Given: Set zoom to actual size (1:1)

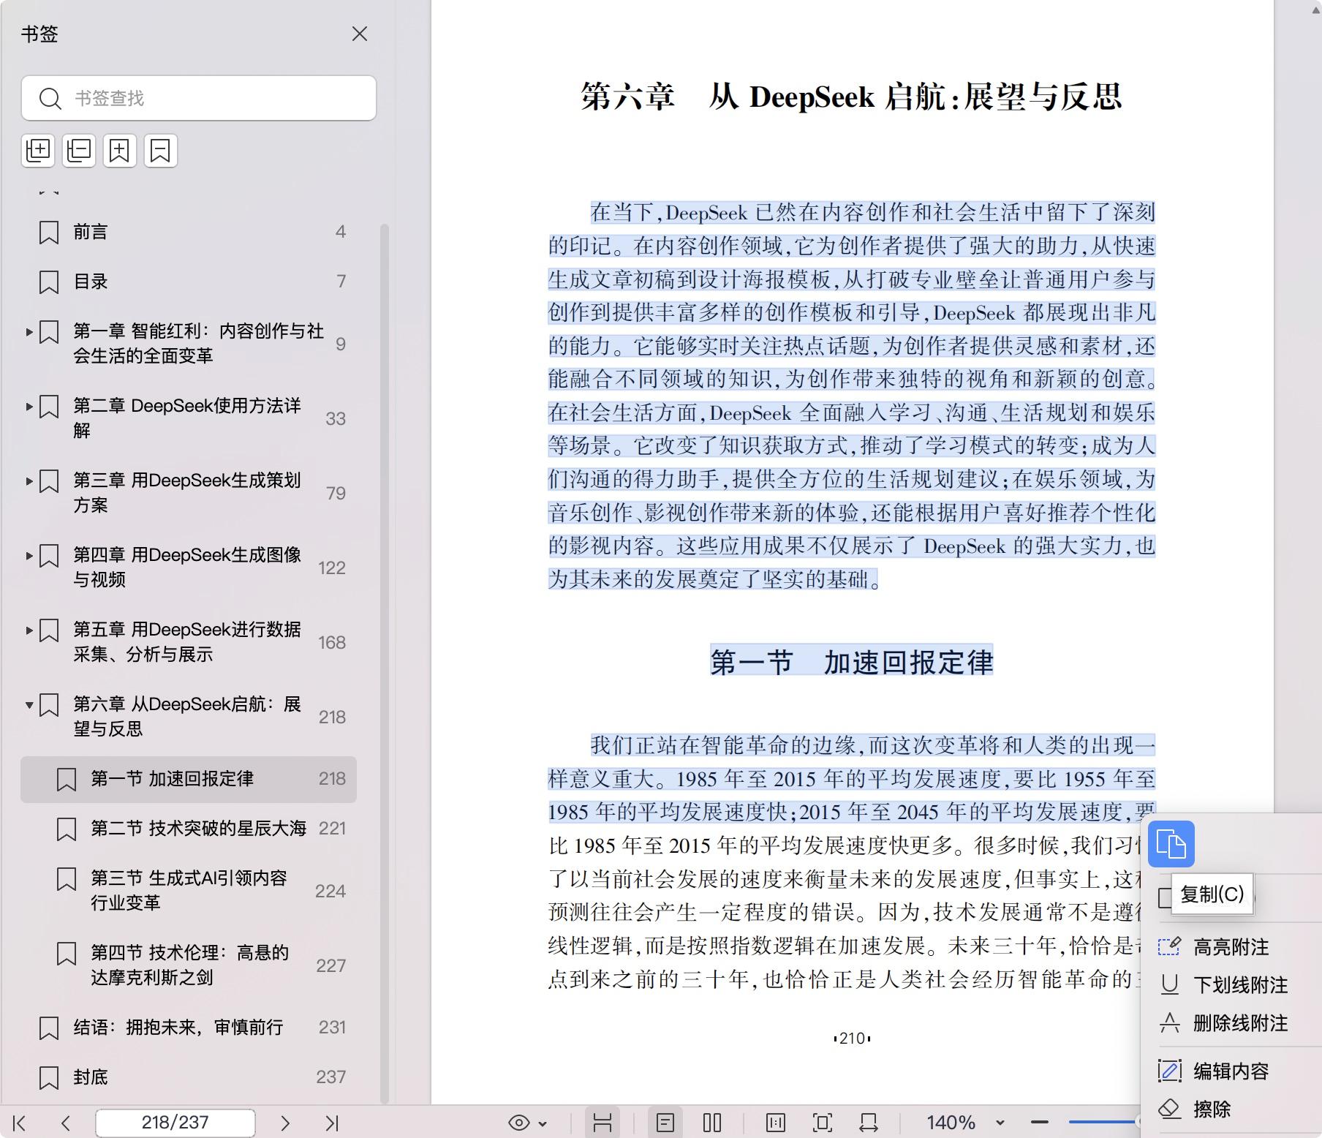Looking at the screenshot, I should coord(776,1123).
